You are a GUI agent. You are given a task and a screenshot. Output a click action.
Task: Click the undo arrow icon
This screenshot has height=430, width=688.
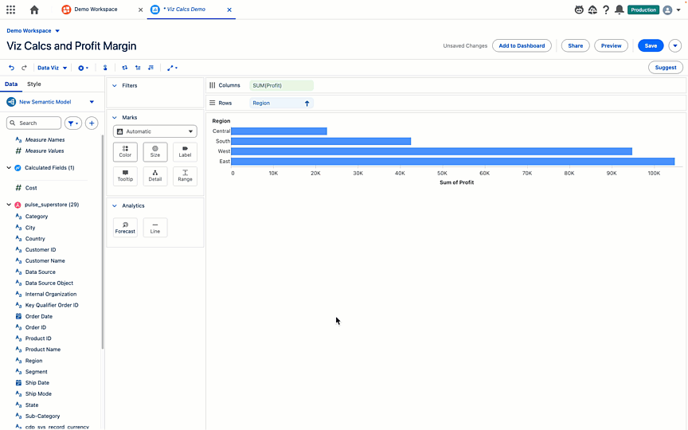[11, 68]
